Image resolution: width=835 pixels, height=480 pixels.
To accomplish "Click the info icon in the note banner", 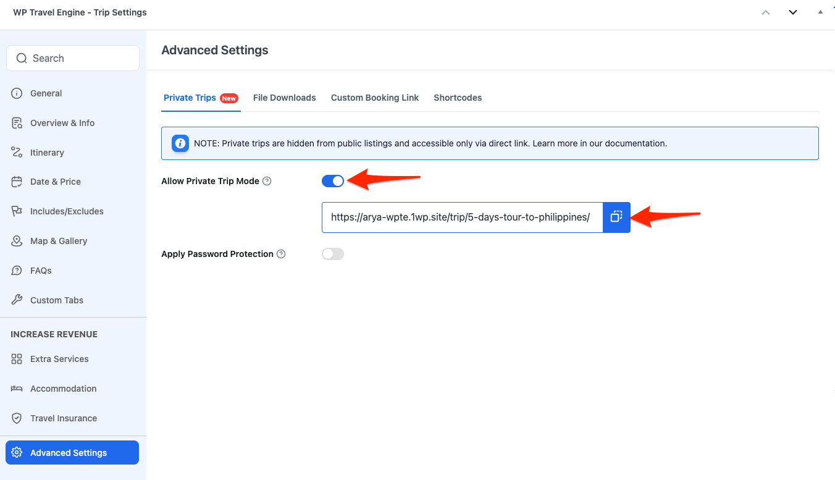I will click(180, 143).
